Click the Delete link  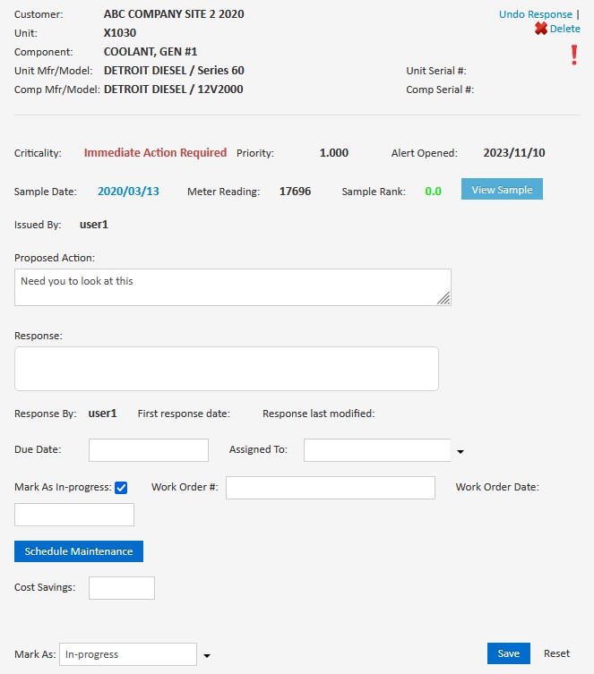click(x=564, y=29)
